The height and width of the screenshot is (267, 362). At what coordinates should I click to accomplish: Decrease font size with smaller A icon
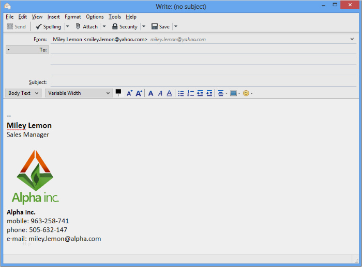(129, 93)
